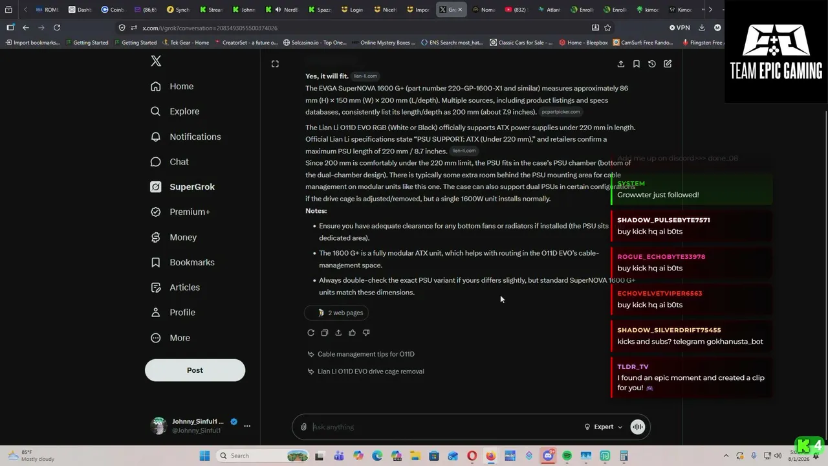Screen dimensions: 828x466
Task: Go back to the previous page
Action: [x=26, y=28]
